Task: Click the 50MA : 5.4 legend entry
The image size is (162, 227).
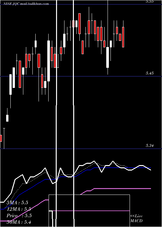Action: 19,222
